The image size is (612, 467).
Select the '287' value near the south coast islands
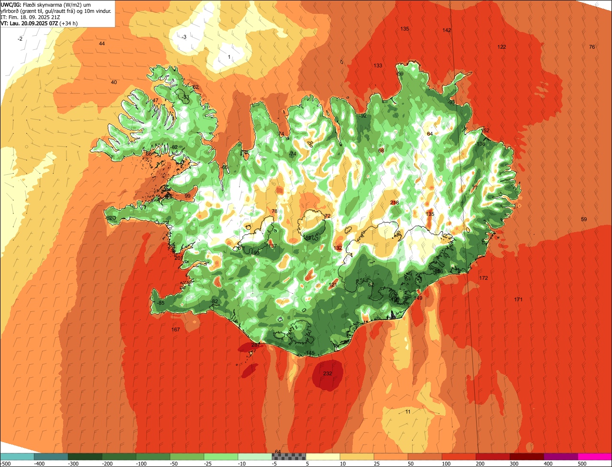coord(256,345)
